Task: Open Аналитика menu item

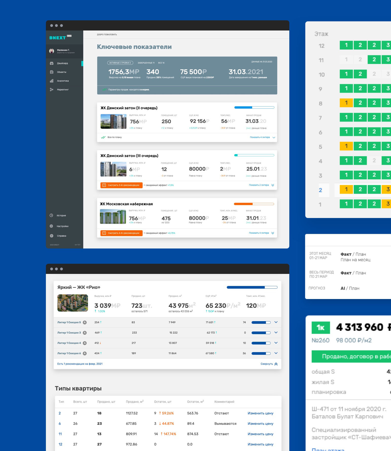Action: click(x=63, y=81)
